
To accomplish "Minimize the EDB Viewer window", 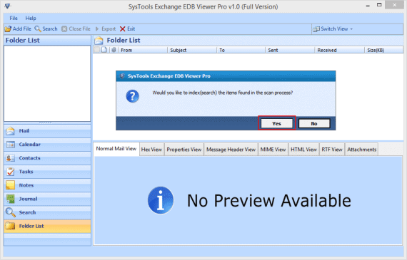I will [x=368, y=6].
